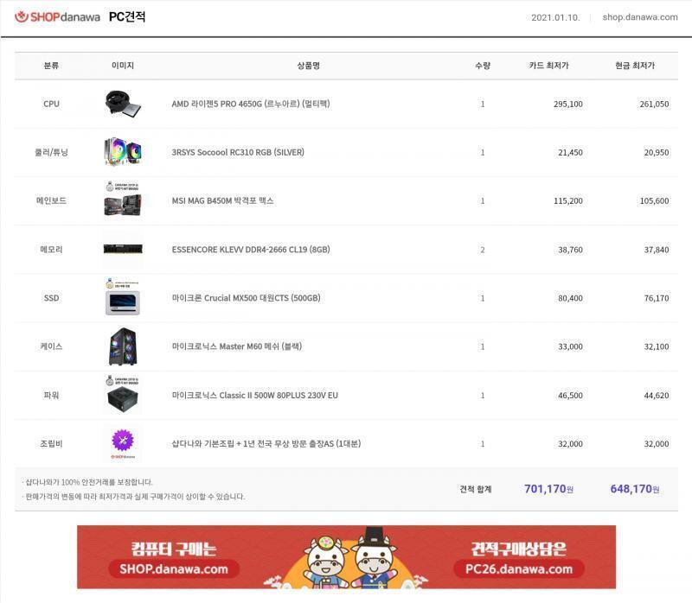Click the memory quantity value 2
Screen dimensions: 692x603
point(483,250)
